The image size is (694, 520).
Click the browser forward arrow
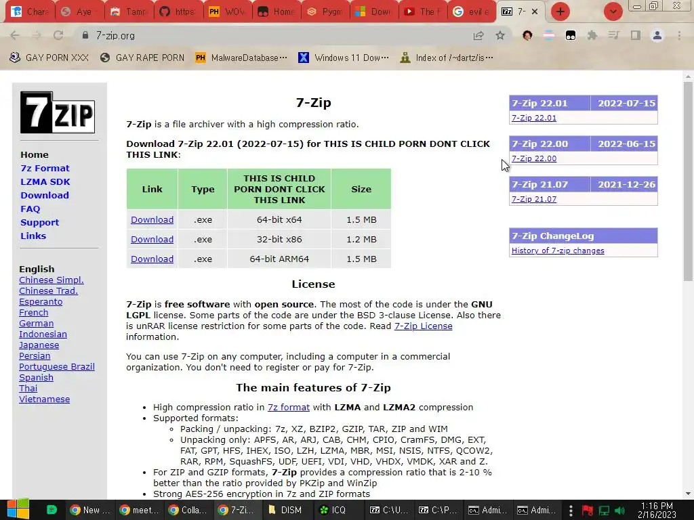point(37,35)
